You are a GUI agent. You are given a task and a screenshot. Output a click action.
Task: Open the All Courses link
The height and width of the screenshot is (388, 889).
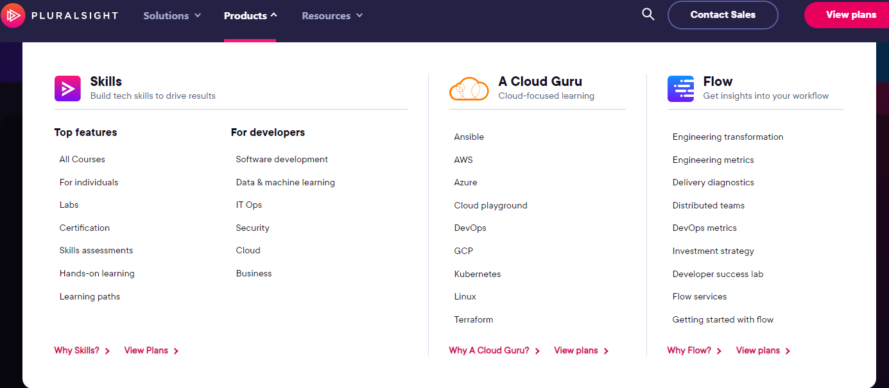pos(82,159)
